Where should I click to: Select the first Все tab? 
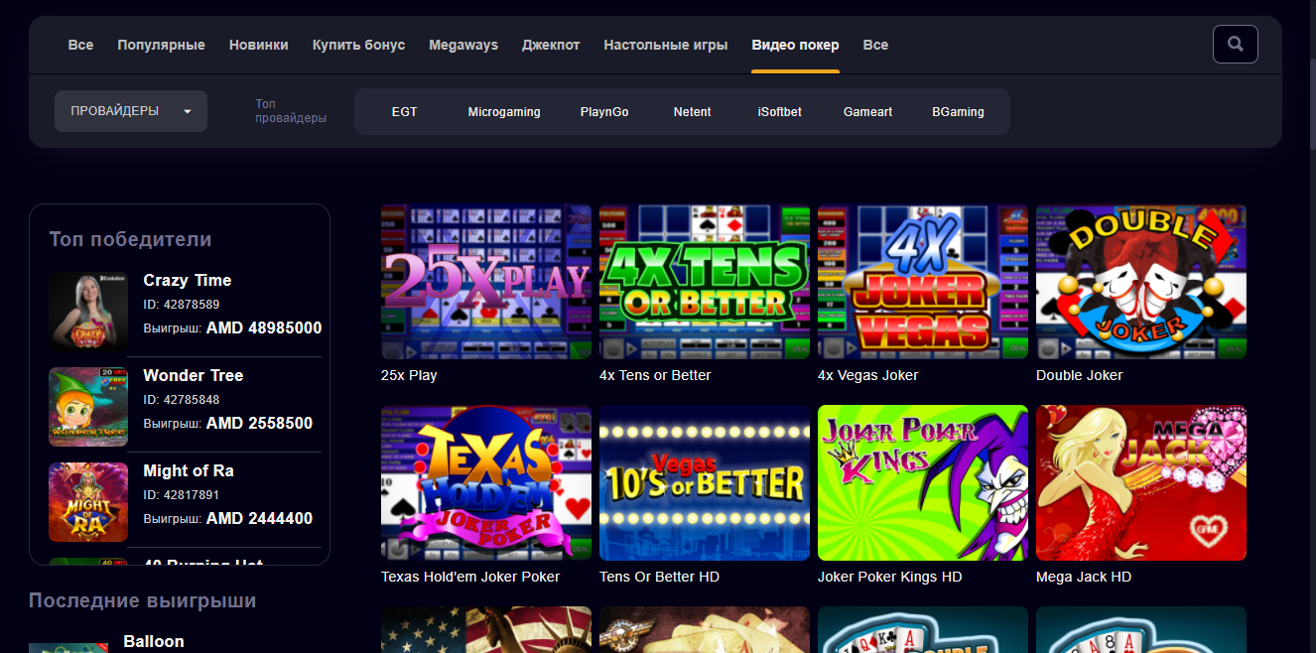(x=80, y=45)
